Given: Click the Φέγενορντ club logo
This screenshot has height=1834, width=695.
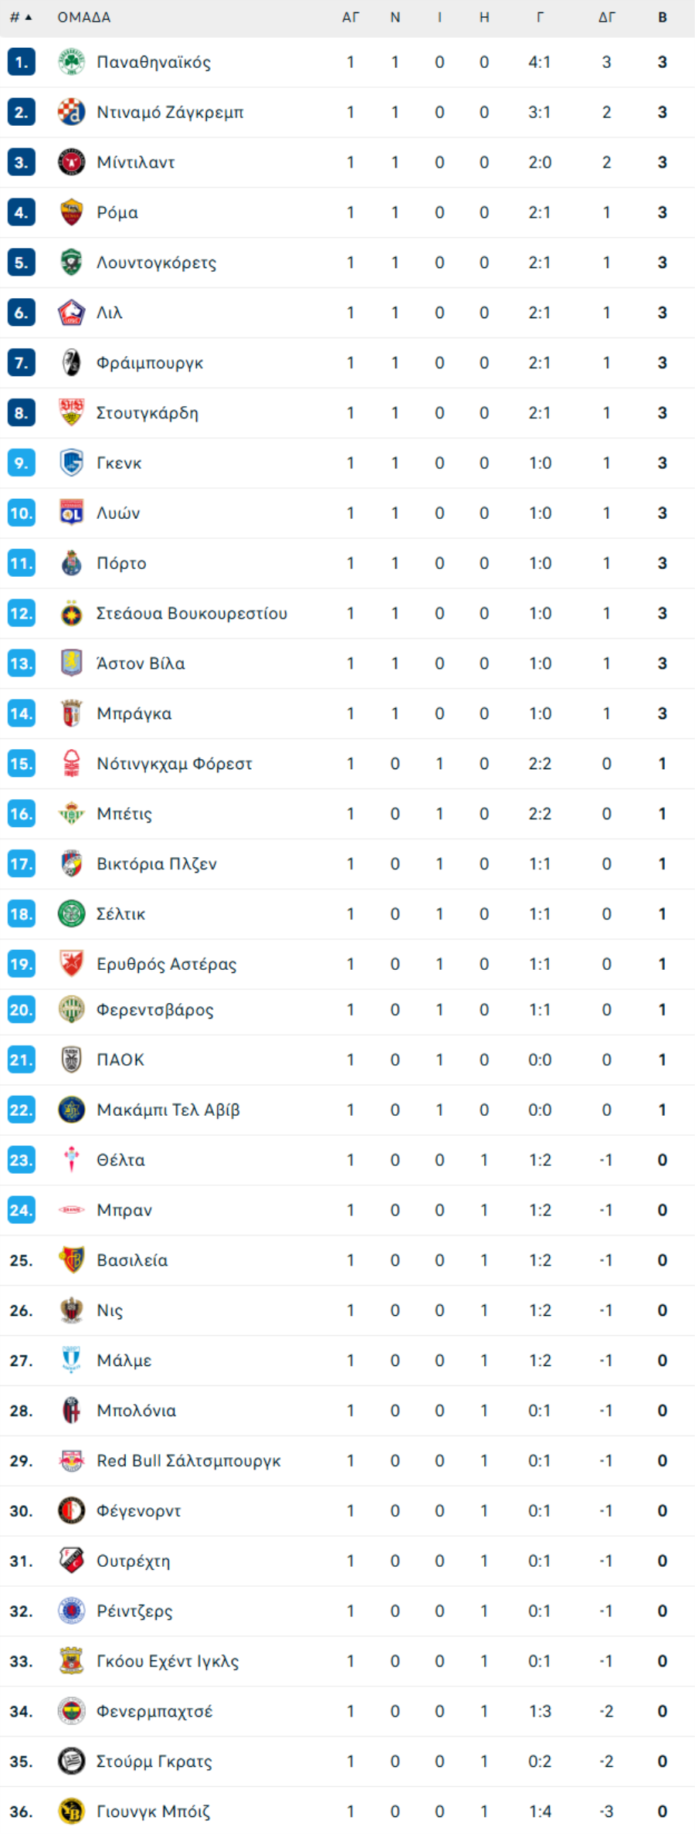Looking at the screenshot, I should pos(71,1510).
